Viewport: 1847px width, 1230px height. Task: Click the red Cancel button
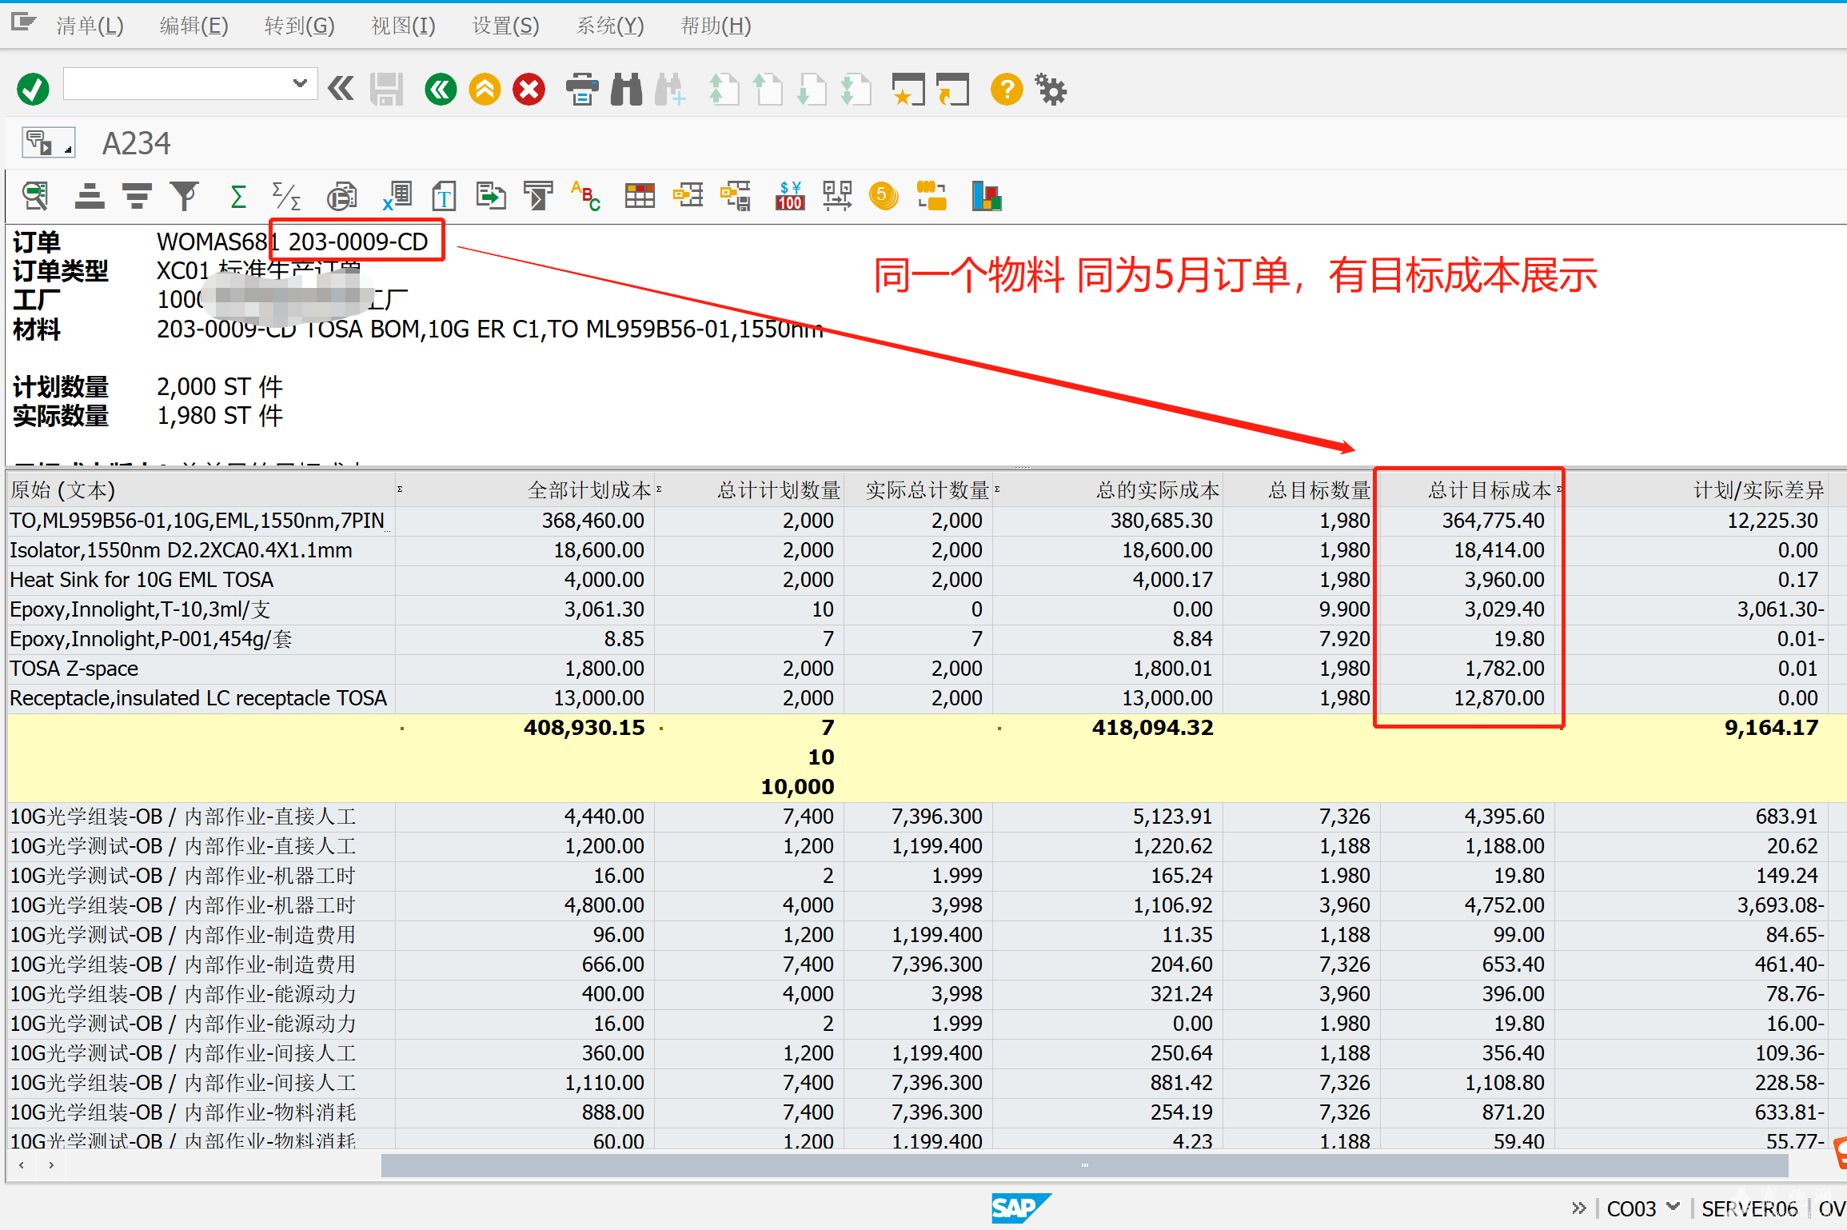click(529, 89)
